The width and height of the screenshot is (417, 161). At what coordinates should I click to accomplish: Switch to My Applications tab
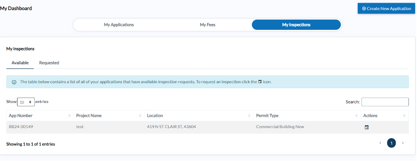[x=119, y=25]
